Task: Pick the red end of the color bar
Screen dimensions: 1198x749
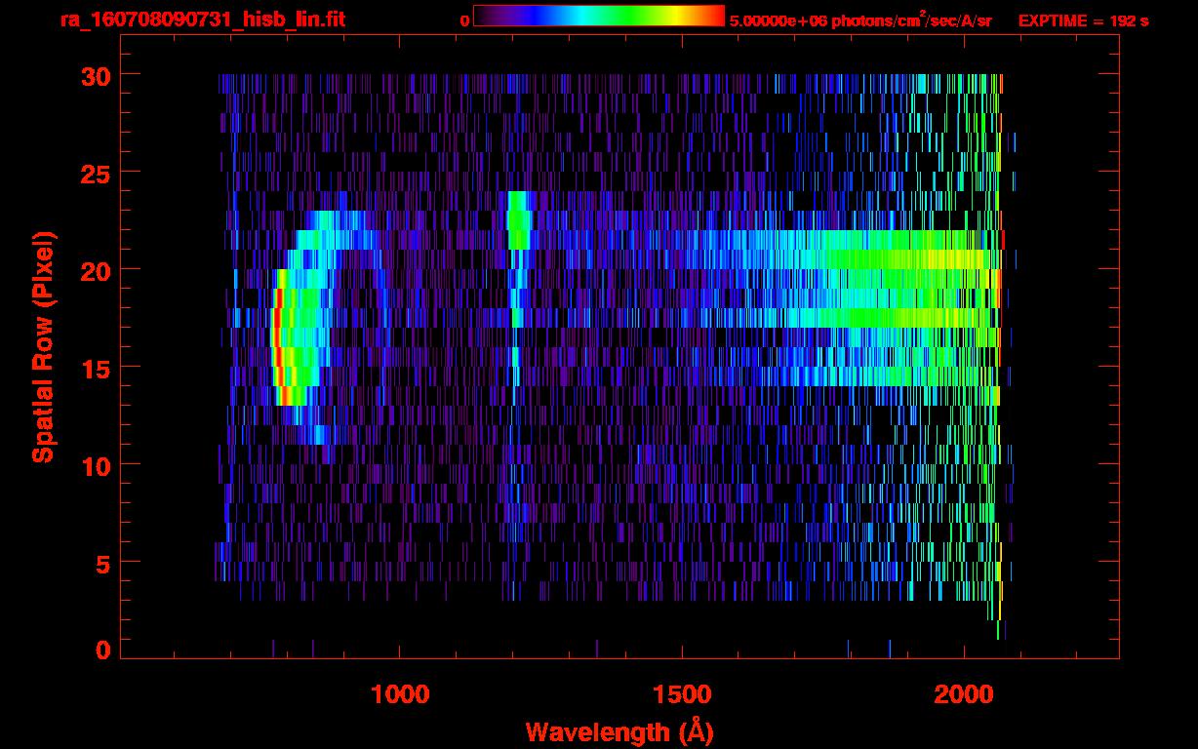Action: (714, 17)
